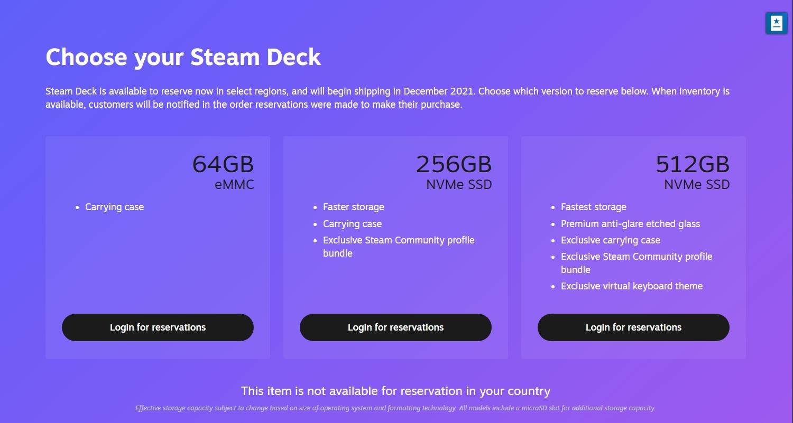The height and width of the screenshot is (423, 793).
Task: Click the 512GB storage size title
Action: click(x=693, y=164)
